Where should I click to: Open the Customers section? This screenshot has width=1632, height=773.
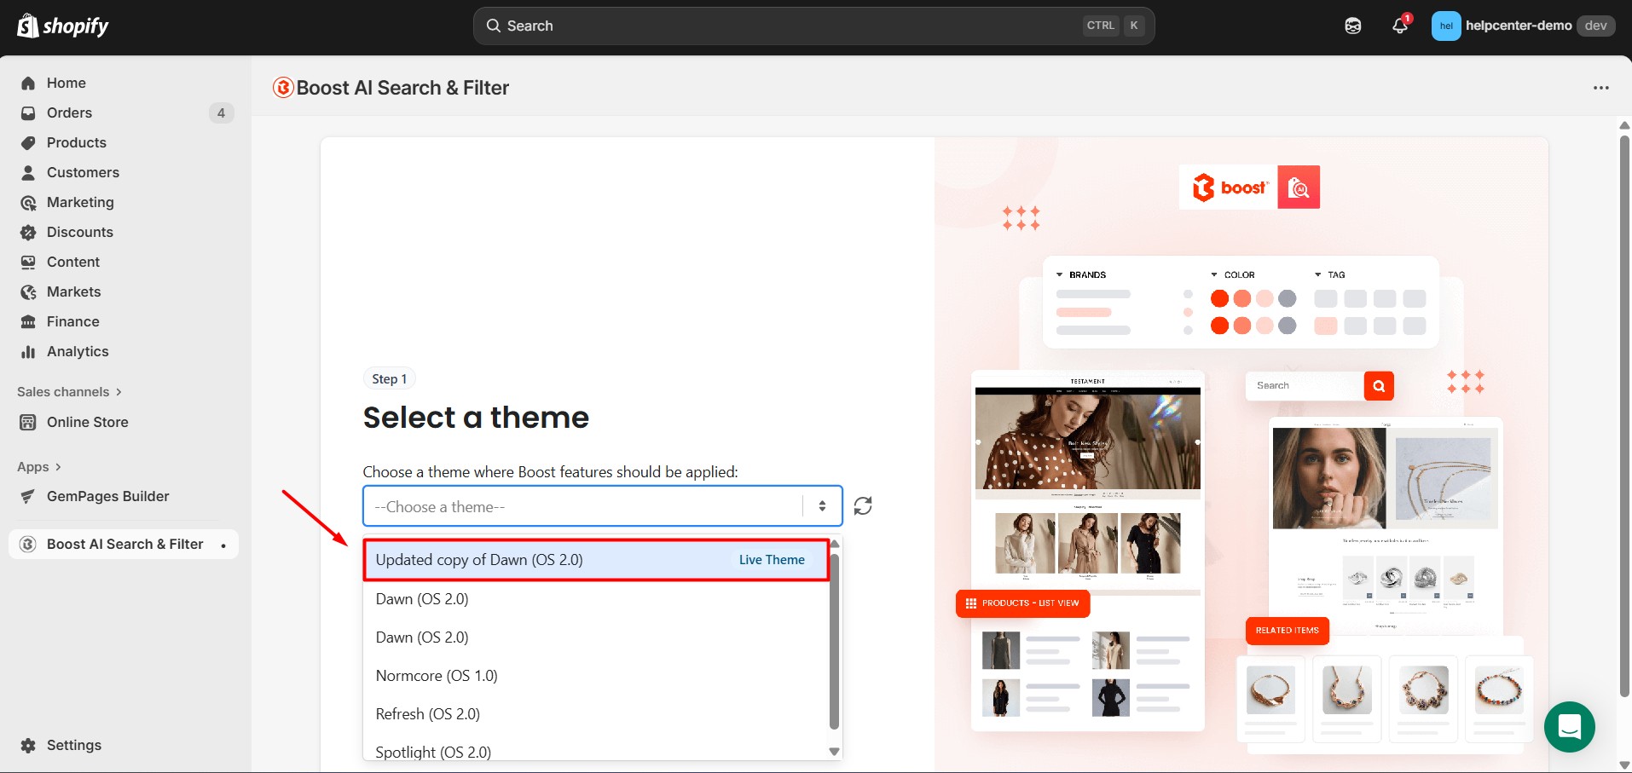(83, 172)
